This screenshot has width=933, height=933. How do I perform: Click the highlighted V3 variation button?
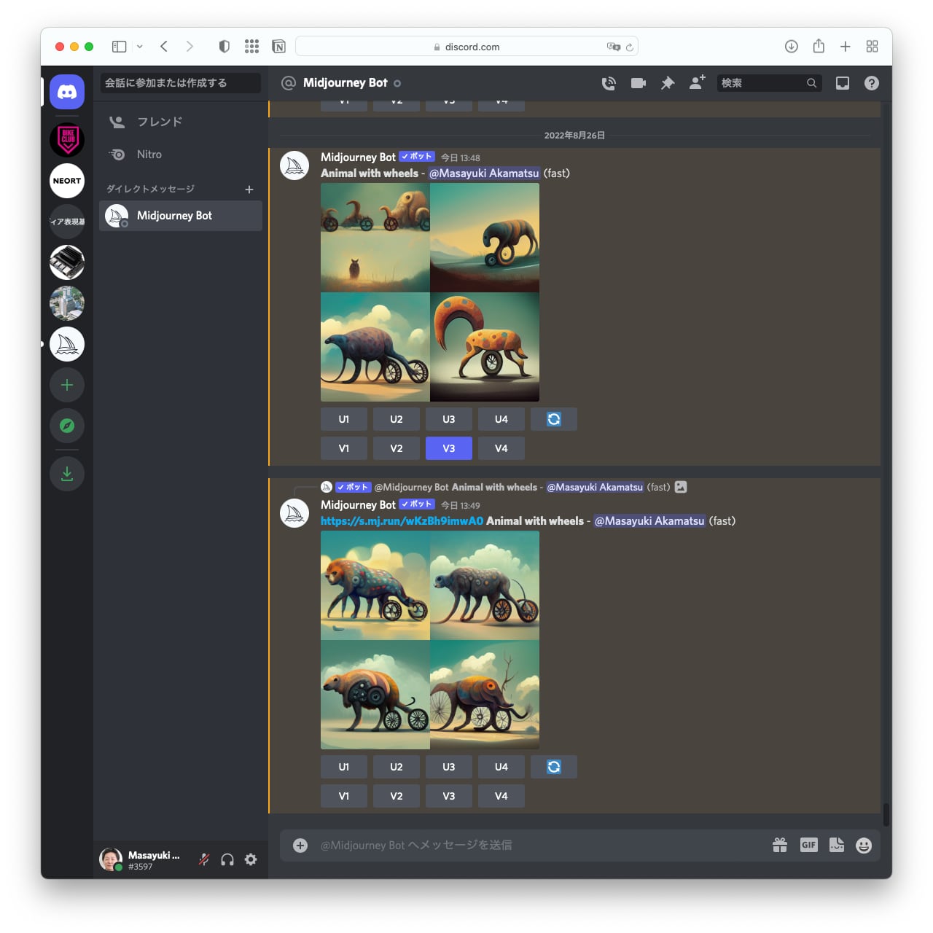pyautogui.click(x=449, y=448)
